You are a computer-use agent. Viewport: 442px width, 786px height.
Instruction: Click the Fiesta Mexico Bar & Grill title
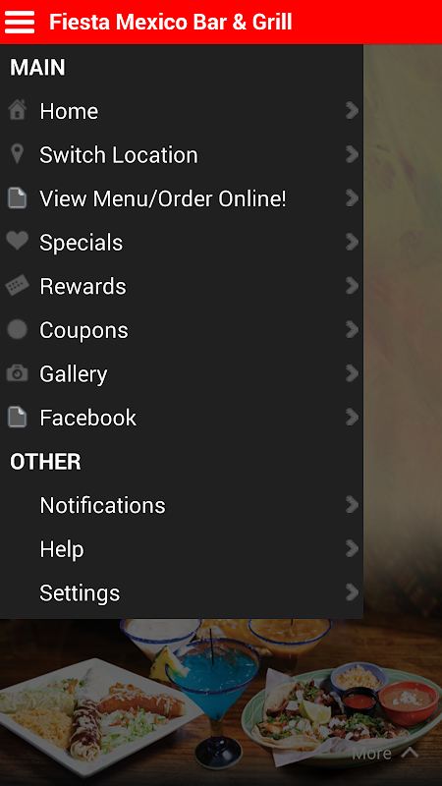[x=170, y=22]
